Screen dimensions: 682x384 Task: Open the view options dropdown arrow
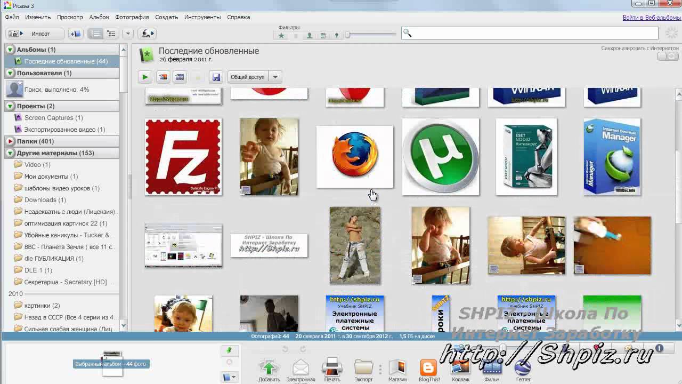pos(128,34)
